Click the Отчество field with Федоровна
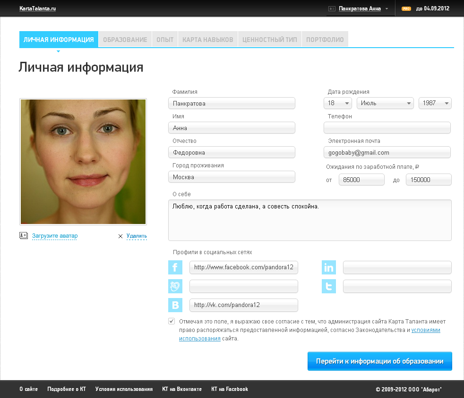This screenshot has height=398, width=464. point(232,152)
